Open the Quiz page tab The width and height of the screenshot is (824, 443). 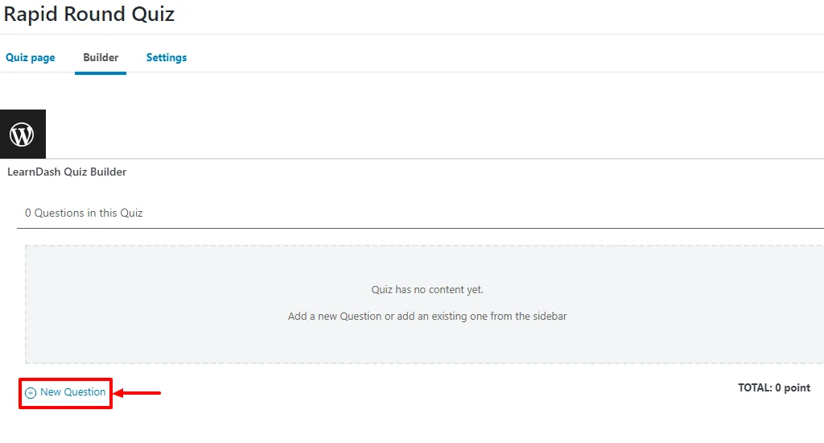tap(30, 57)
